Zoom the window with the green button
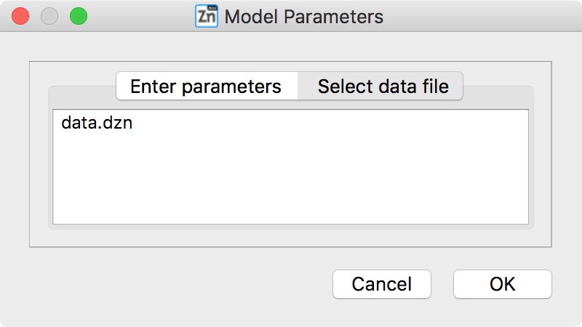 pyautogui.click(x=78, y=16)
